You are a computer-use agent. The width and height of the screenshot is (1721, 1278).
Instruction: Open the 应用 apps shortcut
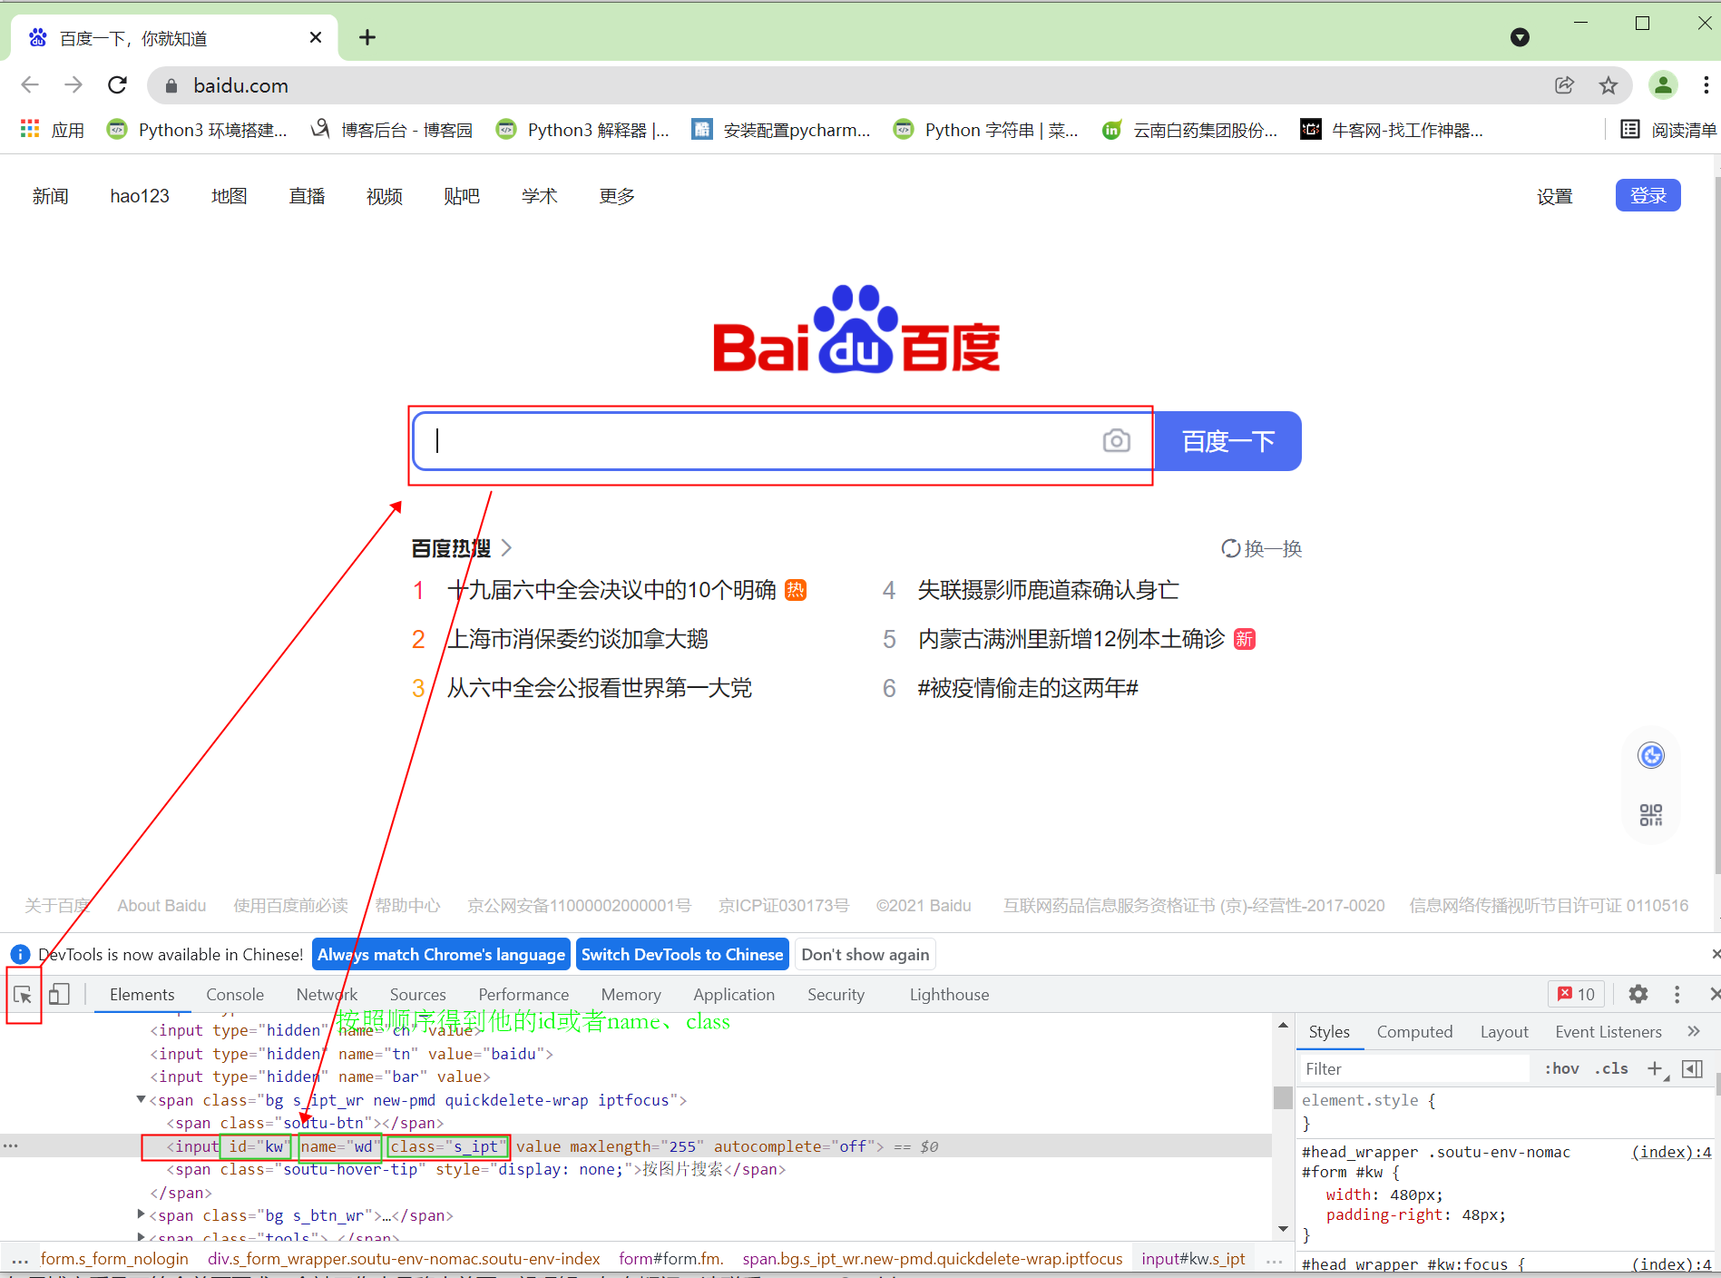(x=53, y=130)
